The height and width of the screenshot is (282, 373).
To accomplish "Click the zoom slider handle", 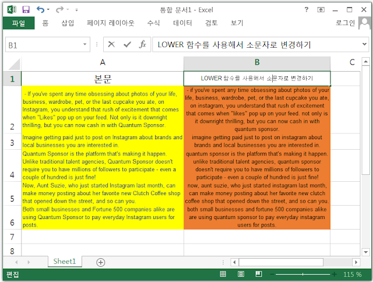I will pos(302,274).
